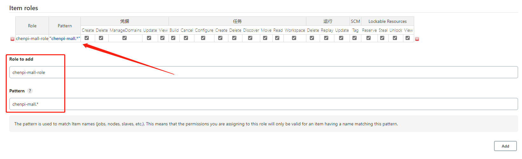The image size is (522, 159).
Task: Disable the Read permission checkbox
Action: point(277,38)
